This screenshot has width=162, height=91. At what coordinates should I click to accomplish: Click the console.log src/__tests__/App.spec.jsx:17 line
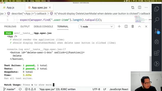pos(36,49)
